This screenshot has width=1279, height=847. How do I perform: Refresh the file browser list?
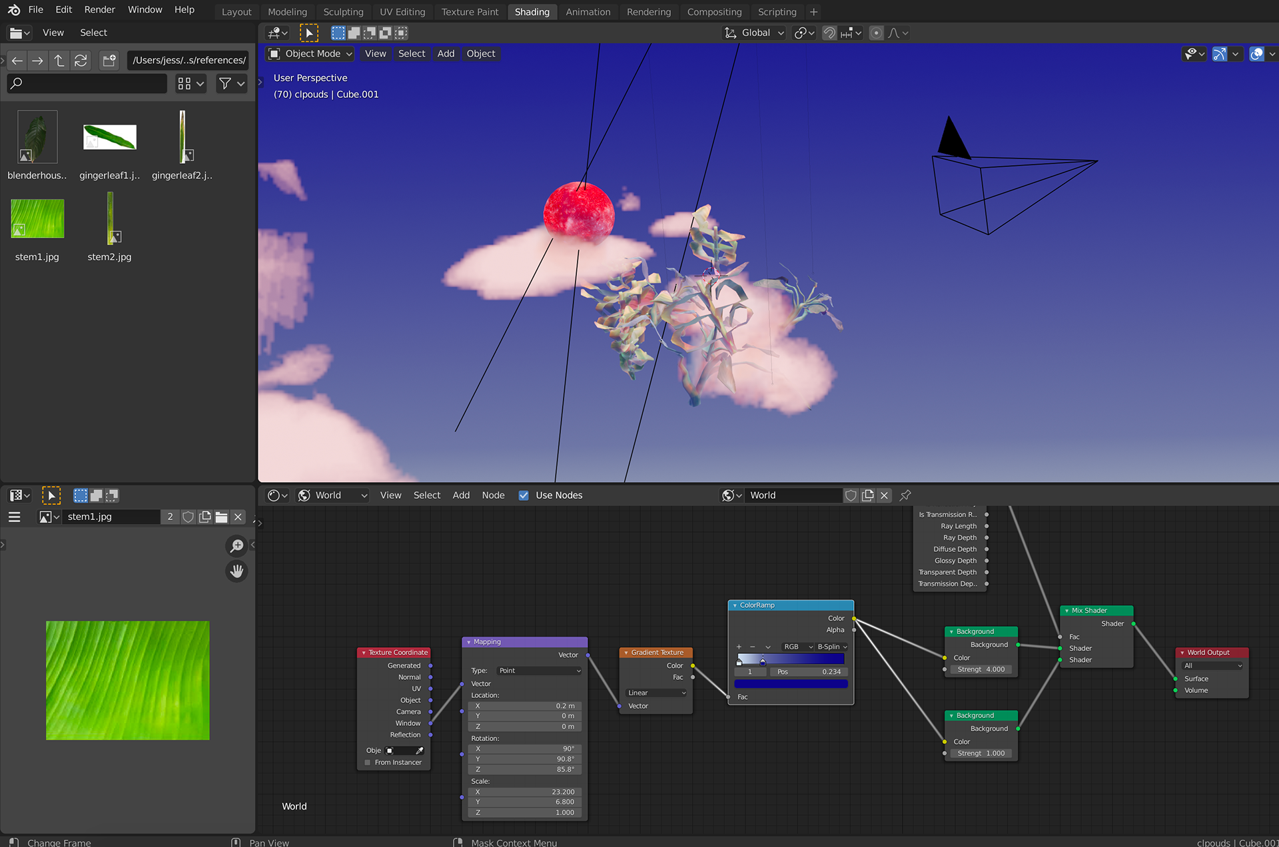(x=81, y=61)
